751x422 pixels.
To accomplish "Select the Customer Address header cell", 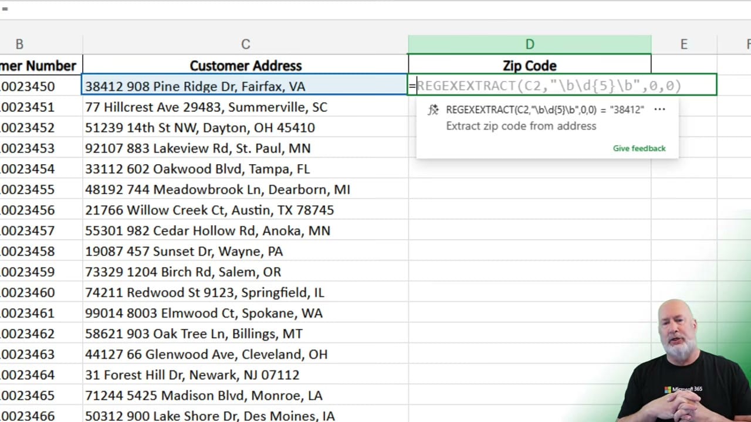I will pyautogui.click(x=245, y=65).
